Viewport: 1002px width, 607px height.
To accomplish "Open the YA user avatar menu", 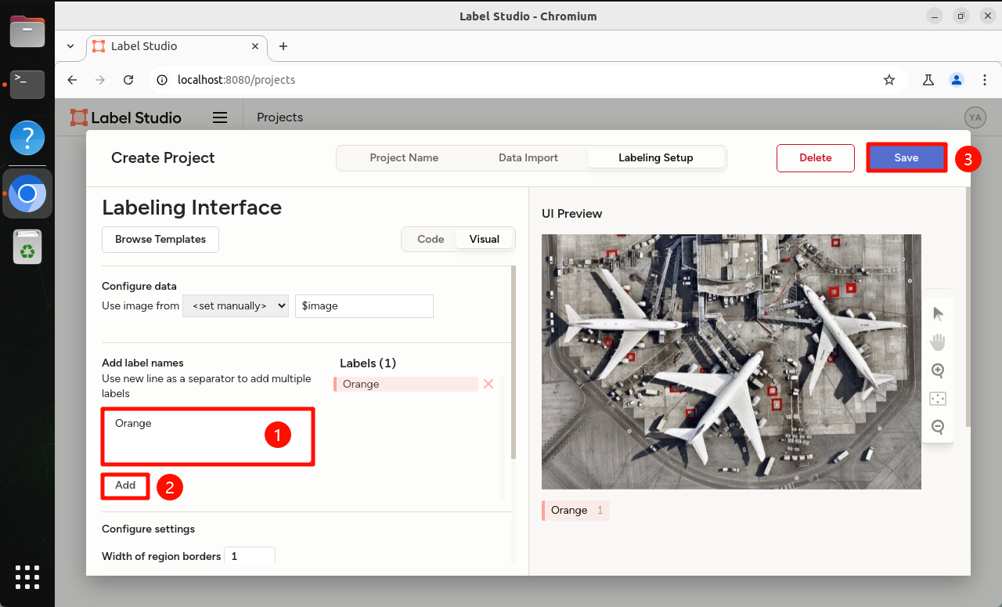I will point(975,117).
